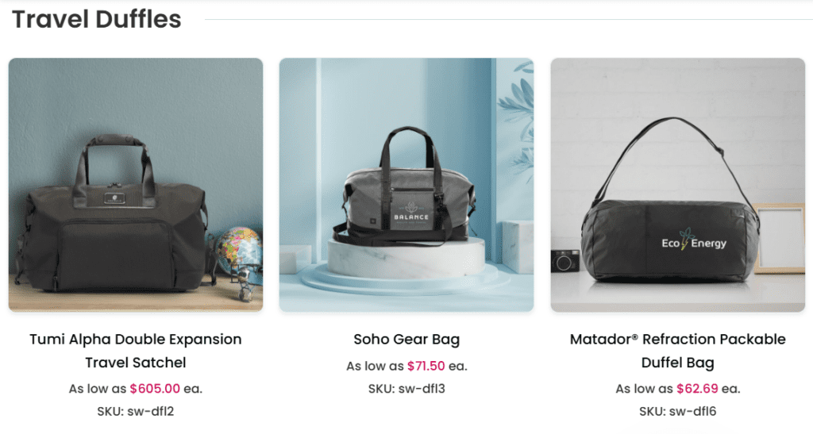Click the marble pedestal under the Soho bag
813x434 pixels.
coord(406,259)
